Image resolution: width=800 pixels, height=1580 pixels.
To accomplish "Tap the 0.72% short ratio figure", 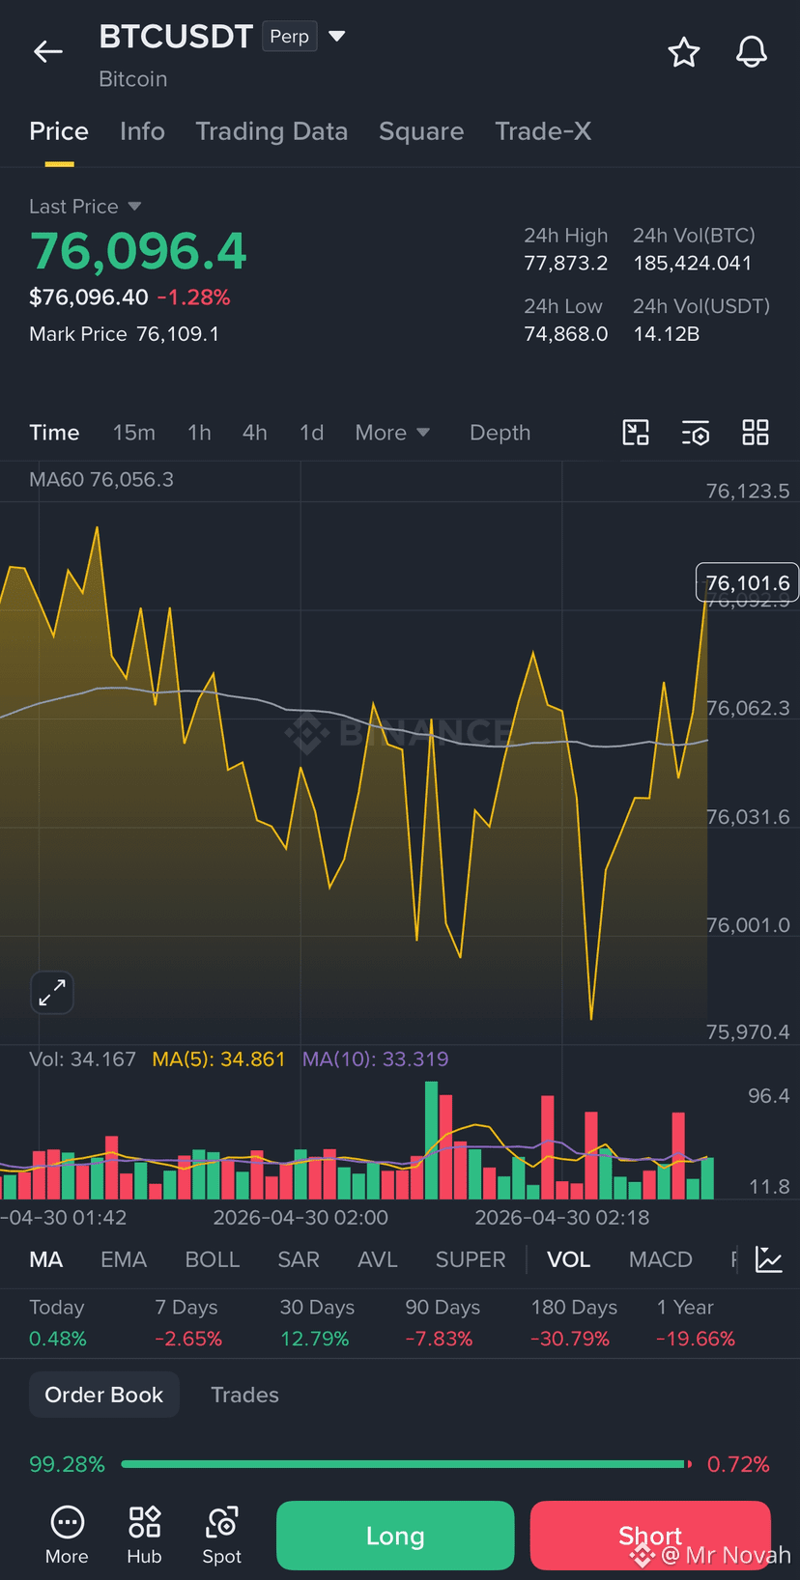I will coord(738,1464).
